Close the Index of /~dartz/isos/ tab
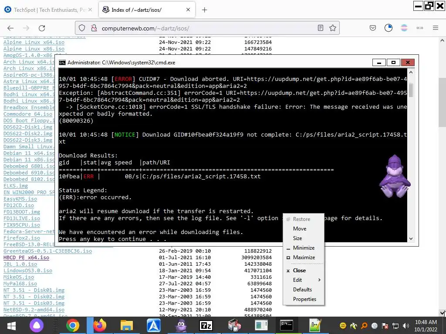Screen dimensions: 446x334 (188, 10)
